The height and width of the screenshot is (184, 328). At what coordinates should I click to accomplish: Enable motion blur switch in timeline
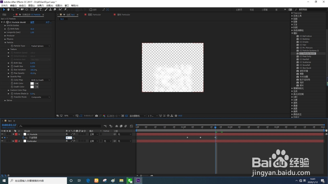pos(126,126)
